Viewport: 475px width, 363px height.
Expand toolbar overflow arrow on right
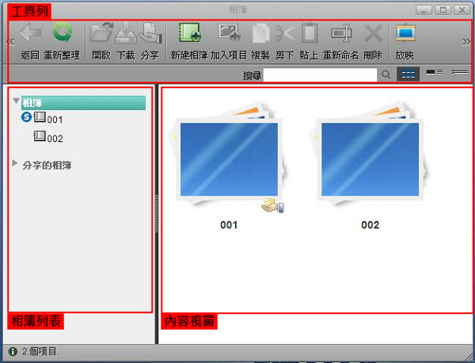(x=466, y=41)
